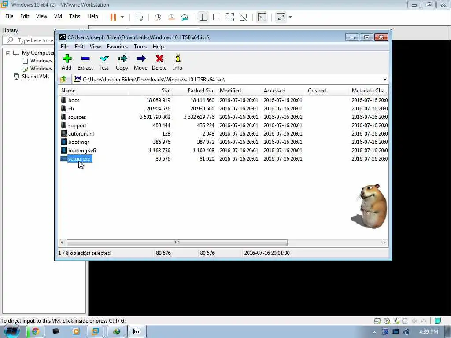Open the VMware console view icon

point(262,17)
